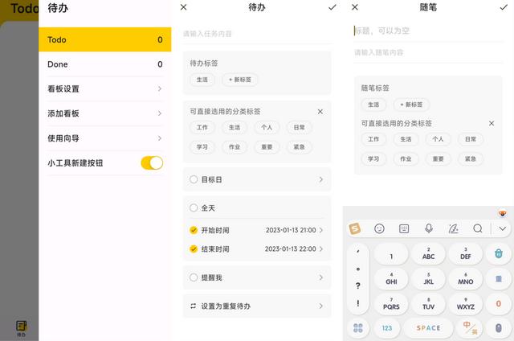Tap the teal delete key on keyboard
Screen dimensions: 514x341
(498, 253)
